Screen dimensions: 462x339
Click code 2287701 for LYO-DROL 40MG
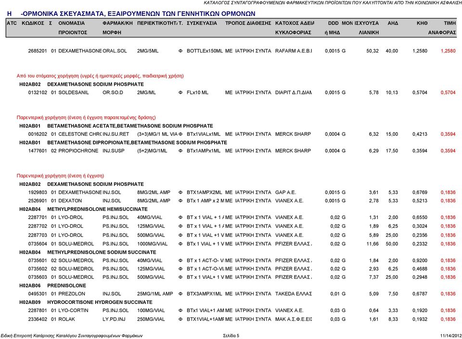tap(38, 217)
